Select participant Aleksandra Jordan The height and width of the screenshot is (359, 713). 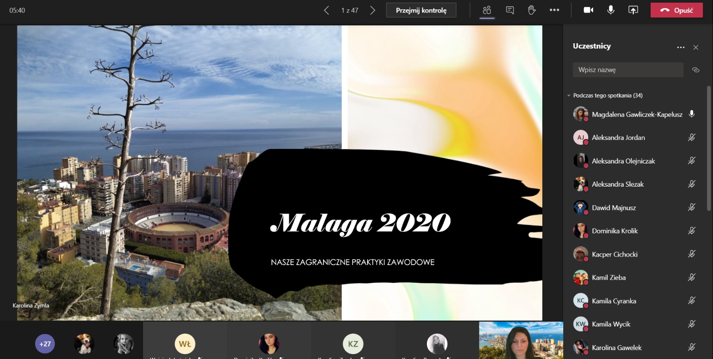tap(618, 138)
